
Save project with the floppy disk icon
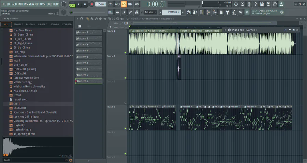262,4
